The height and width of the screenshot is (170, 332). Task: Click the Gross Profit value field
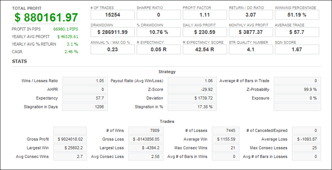pos(70,139)
